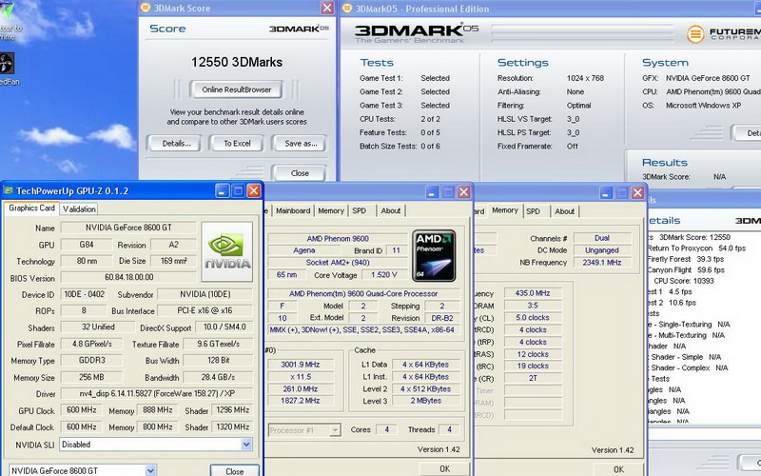The height and width of the screenshot is (476, 761).
Task: Click the NB Frequency value 2349.1 MHz
Action: click(x=602, y=263)
